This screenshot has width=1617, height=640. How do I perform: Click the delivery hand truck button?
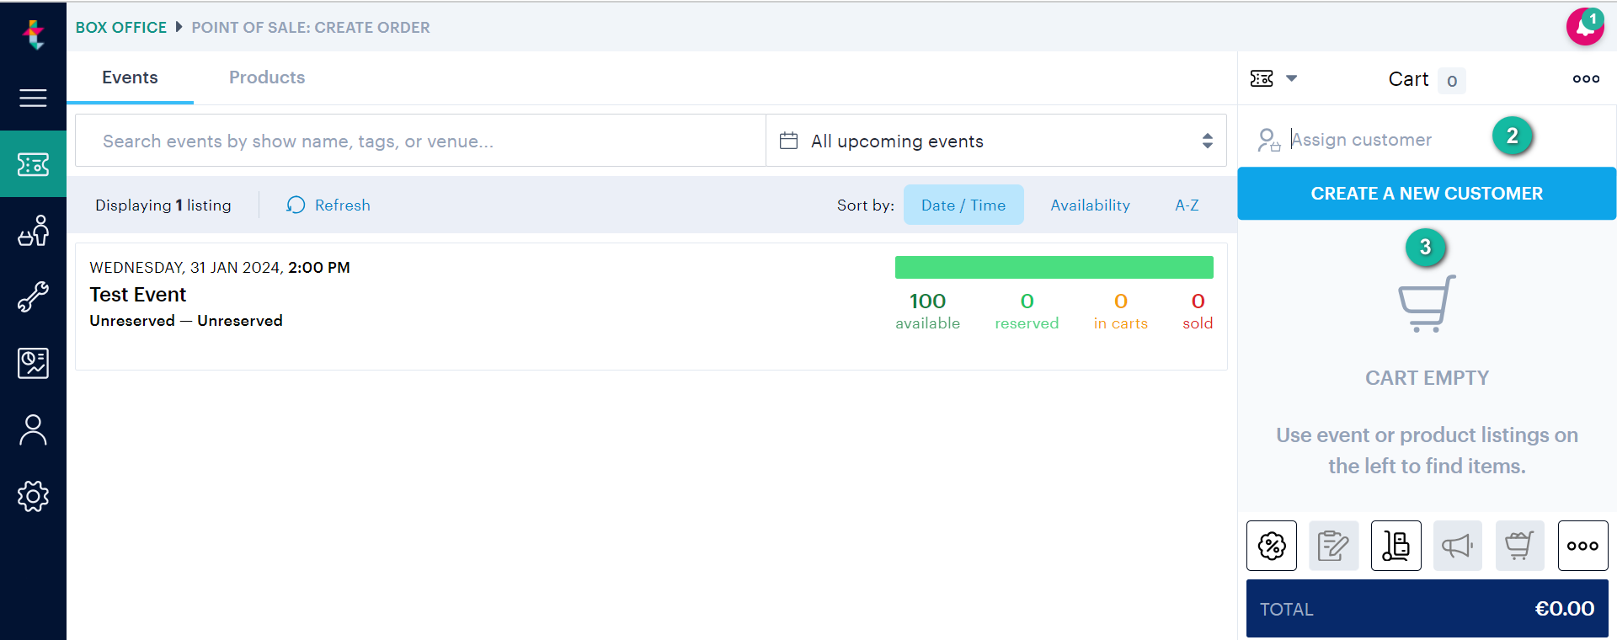pyautogui.click(x=1396, y=546)
